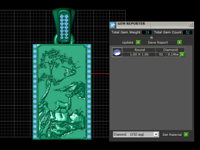Click the Total Gem Count value 52

click(187, 32)
